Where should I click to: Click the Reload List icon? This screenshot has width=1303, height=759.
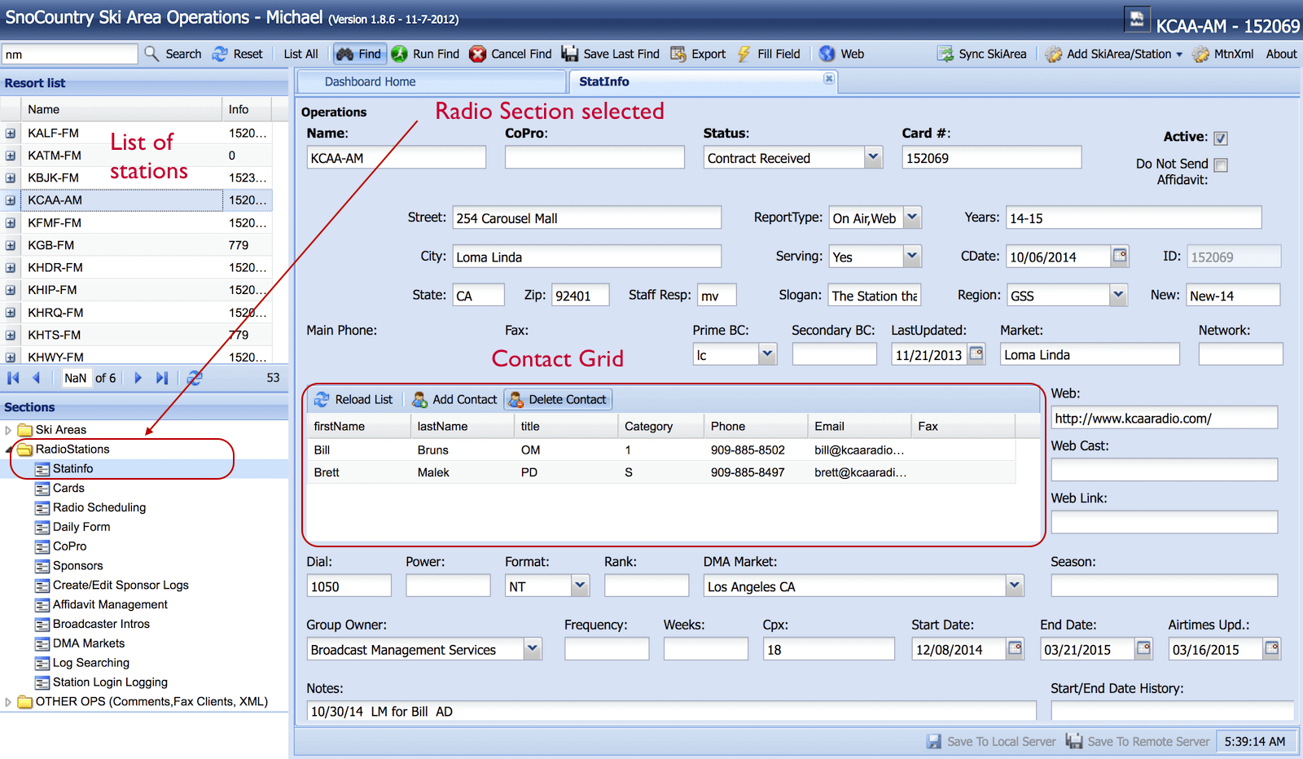click(322, 400)
